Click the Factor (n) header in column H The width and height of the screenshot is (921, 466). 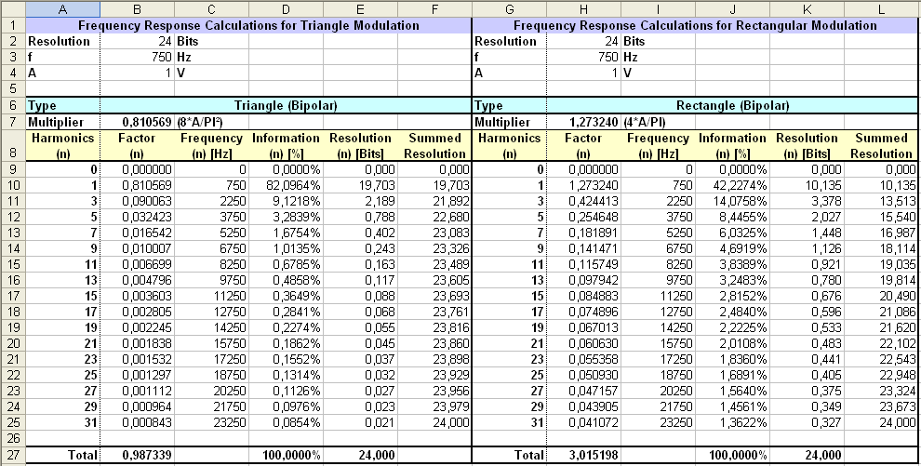point(583,145)
